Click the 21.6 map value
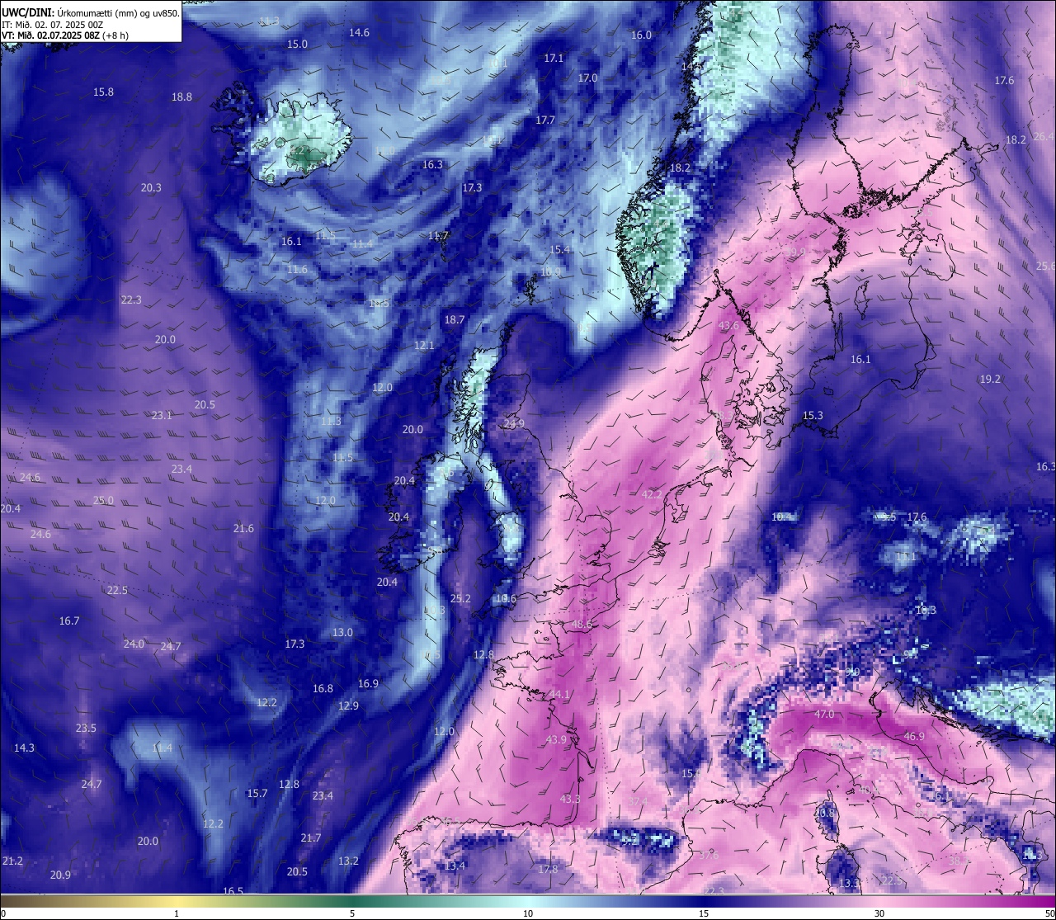This screenshot has height=920, width=1056. (243, 529)
